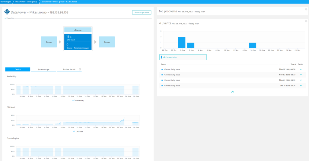Click the Events column header
This screenshot has height=161, width=309.
pos(164,64)
